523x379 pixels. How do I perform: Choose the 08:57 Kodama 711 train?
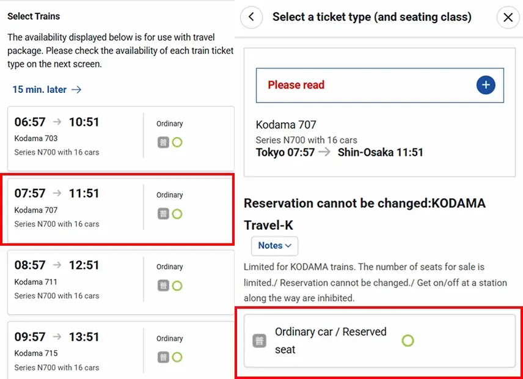[x=73, y=279]
